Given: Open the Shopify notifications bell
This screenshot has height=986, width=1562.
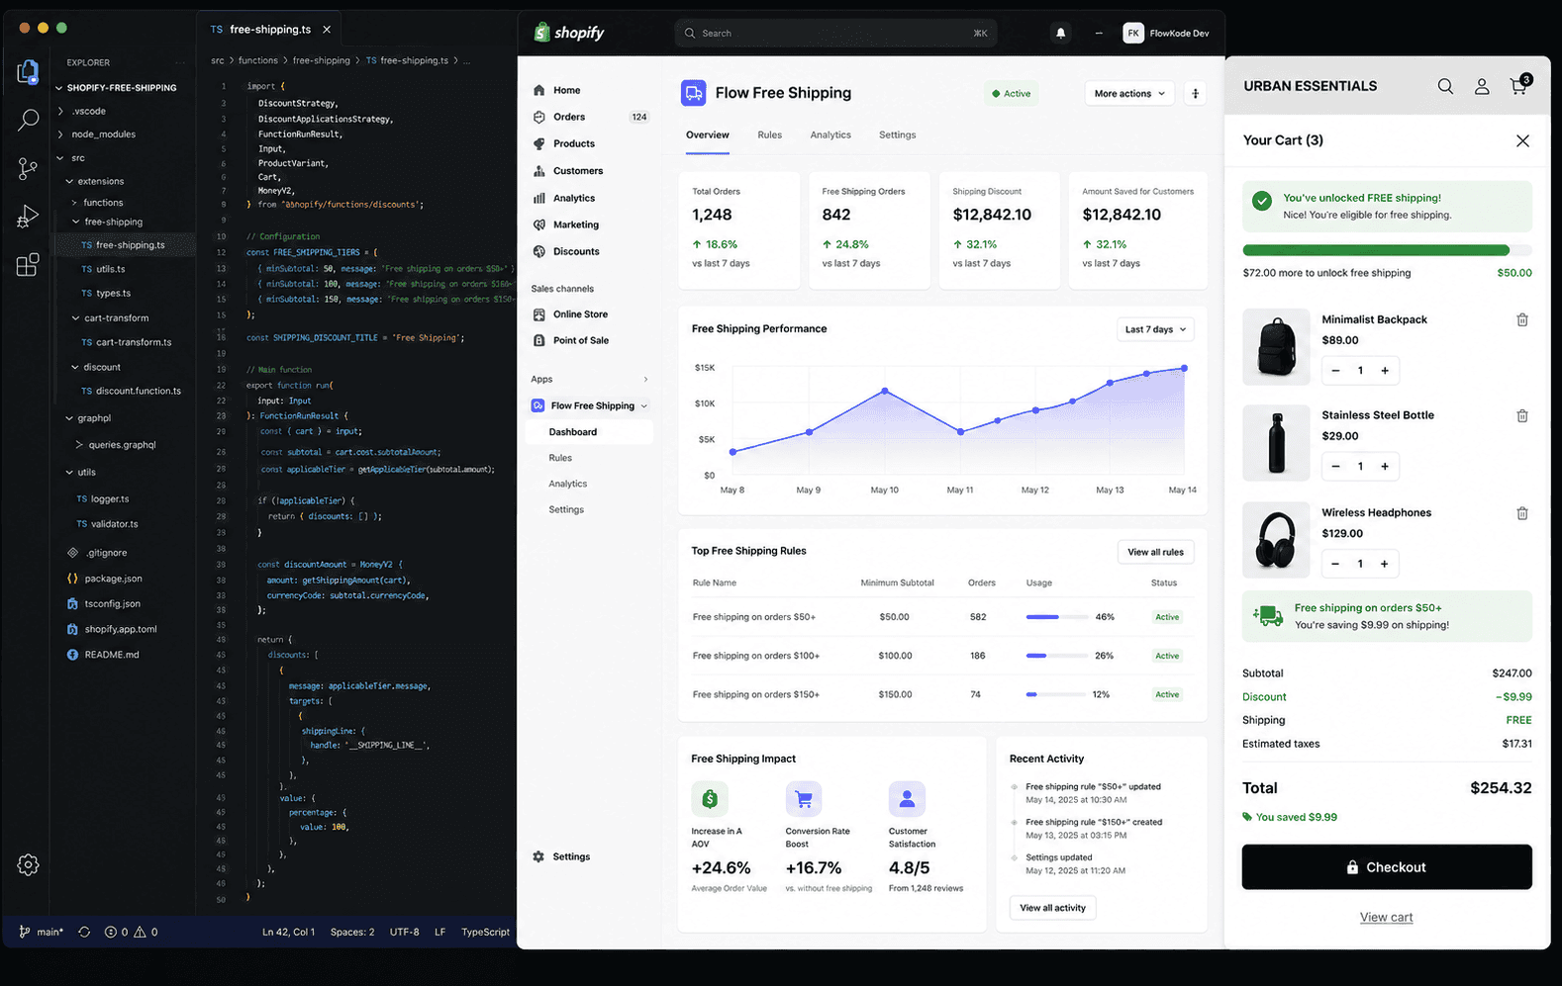Looking at the screenshot, I should (x=1060, y=33).
